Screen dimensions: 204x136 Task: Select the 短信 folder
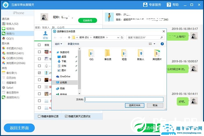pyautogui.click(x=124, y=55)
